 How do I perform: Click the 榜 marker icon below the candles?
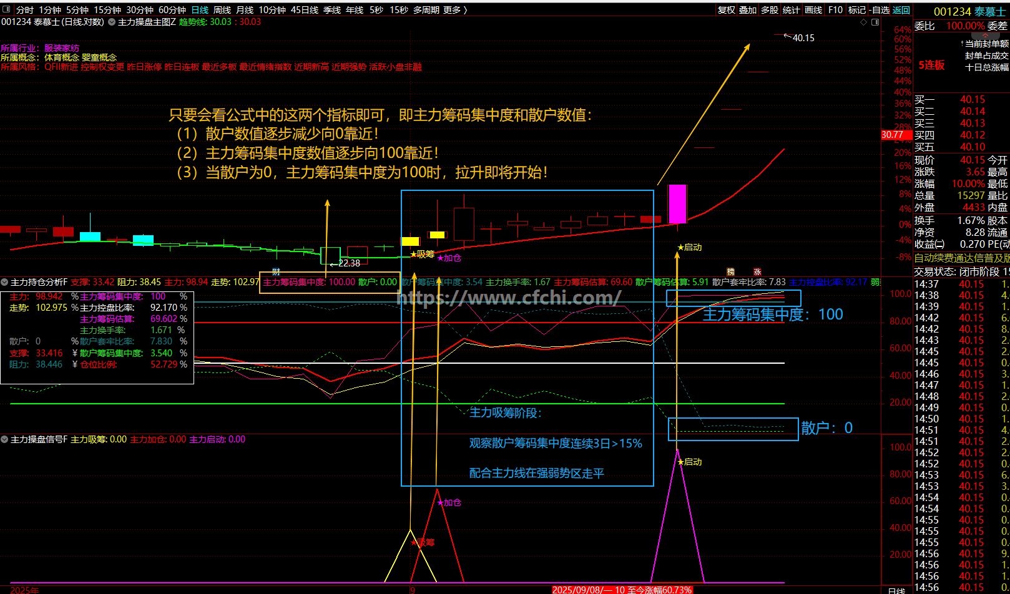(730, 272)
